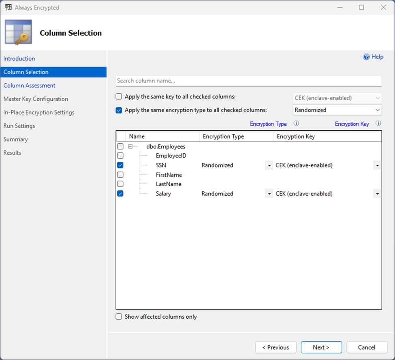
Task: Check the LastName column checkbox
Action: [x=120, y=184]
